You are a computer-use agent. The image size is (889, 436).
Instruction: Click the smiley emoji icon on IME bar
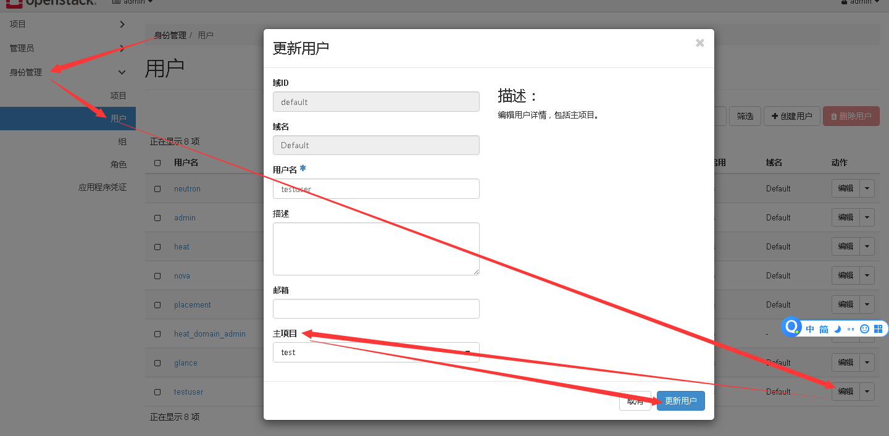tap(864, 329)
